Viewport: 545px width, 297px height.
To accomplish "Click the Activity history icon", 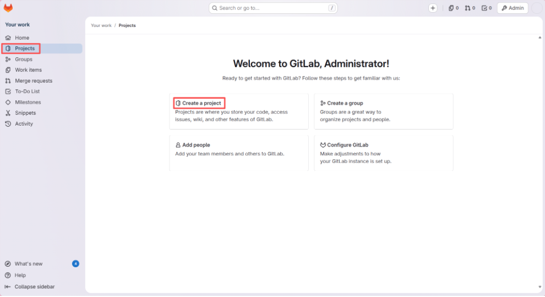I will point(8,124).
